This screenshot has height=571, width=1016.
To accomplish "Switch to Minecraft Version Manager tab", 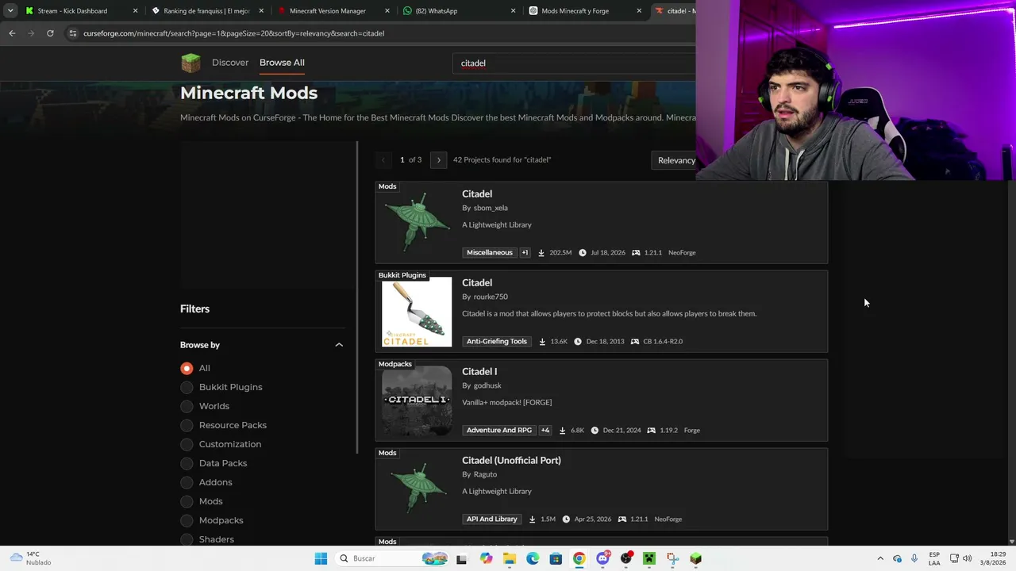I will [x=327, y=11].
